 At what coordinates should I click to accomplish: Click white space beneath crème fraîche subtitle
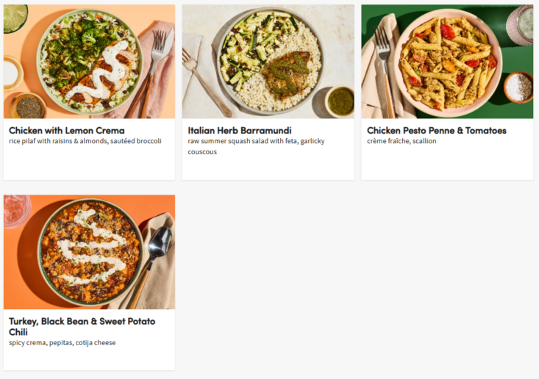pyautogui.click(x=447, y=163)
